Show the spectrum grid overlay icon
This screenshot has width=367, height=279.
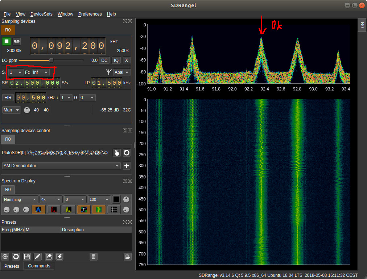(114, 210)
